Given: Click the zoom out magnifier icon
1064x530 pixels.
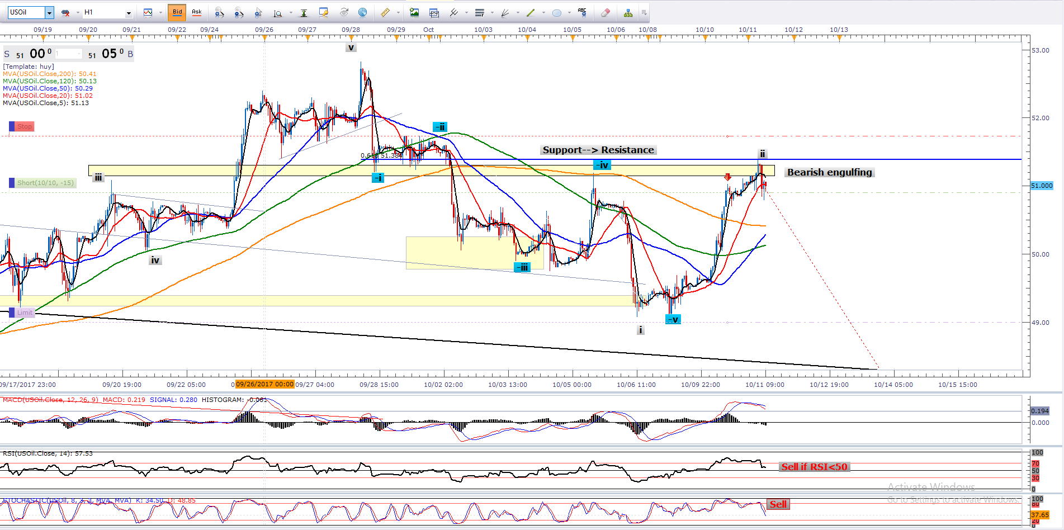Looking at the screenshot, I should click(239, 12).
